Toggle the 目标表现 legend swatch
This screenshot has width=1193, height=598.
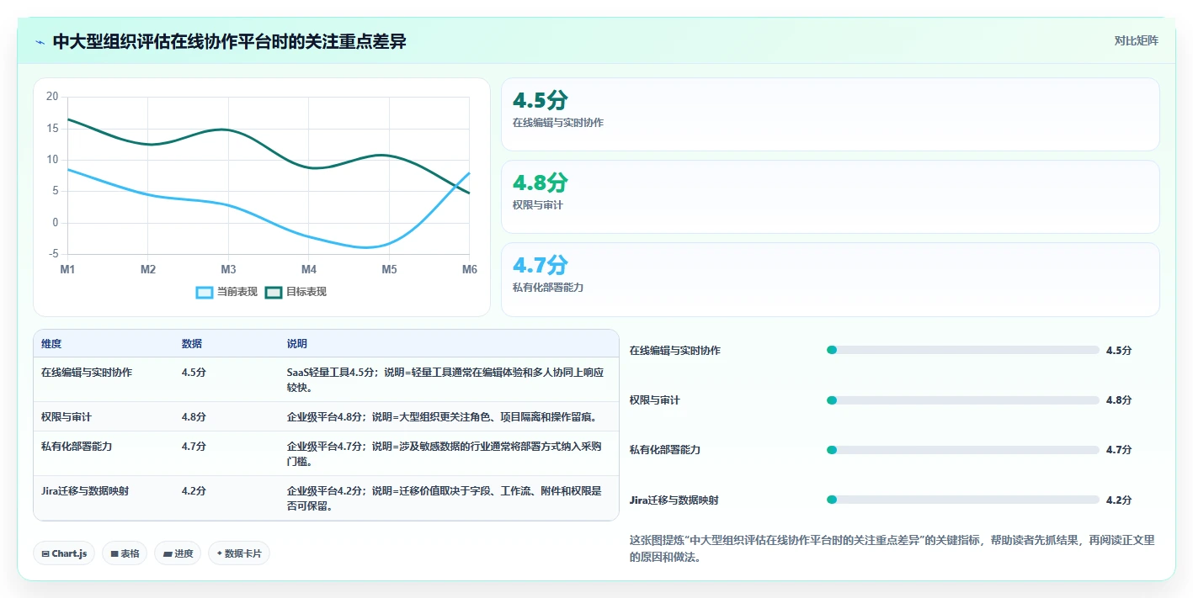point(274,292)
